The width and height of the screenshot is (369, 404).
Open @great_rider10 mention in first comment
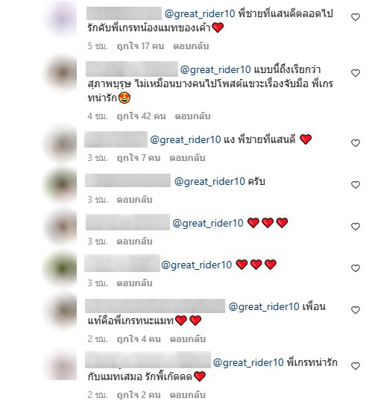200,13
